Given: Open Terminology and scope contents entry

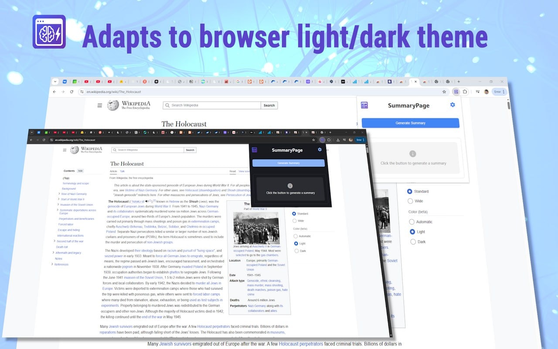Looking at the screenshot, I should [x=75, y=183].
